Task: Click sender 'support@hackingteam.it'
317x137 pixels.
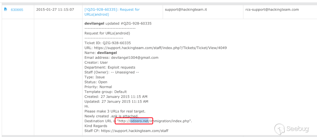Action: (x=186, y=9)
